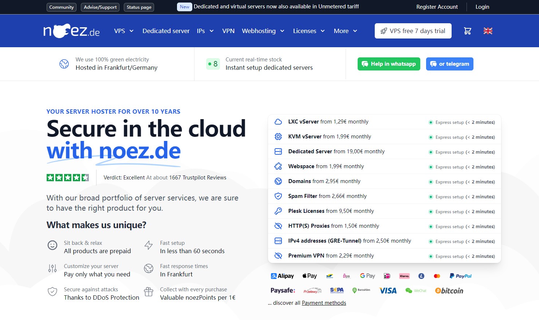
Task: Click Instant setup dedicated servers text
Action: click(269, 68)
